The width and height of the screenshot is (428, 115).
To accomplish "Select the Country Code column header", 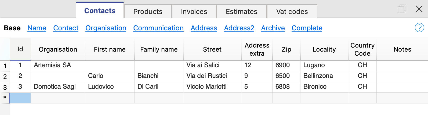I will (362, 49).
